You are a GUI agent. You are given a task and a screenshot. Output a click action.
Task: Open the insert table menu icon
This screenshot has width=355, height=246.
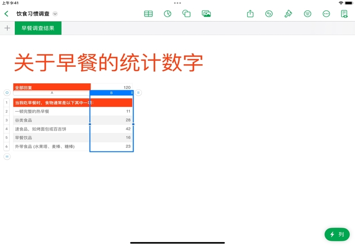pyautogui.click(x=148, y=14)
